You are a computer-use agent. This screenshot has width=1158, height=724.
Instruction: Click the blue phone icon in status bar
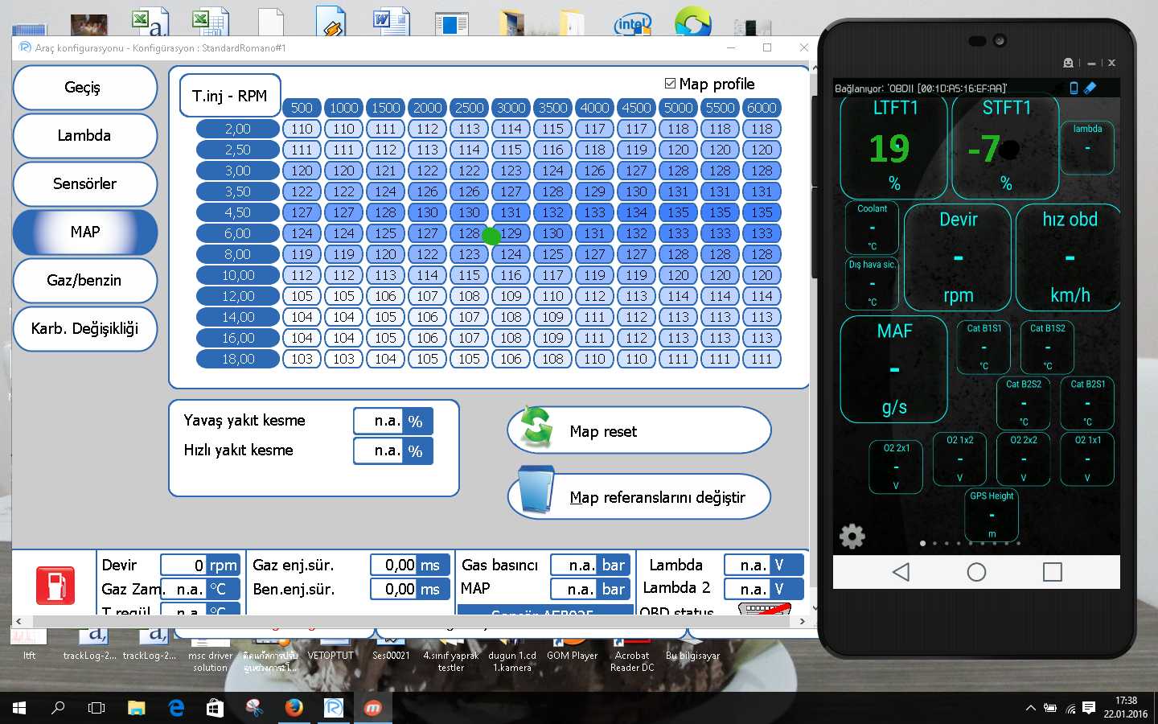[x=1074, y=88]
